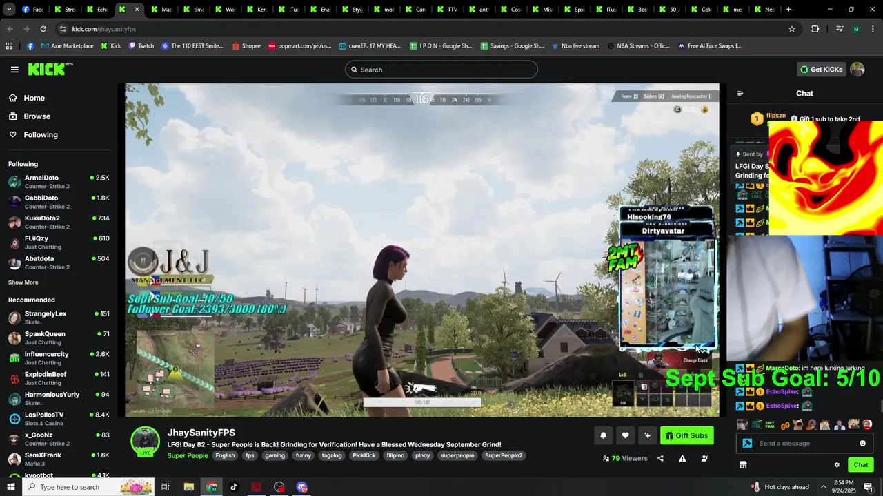Screen dimensions: 883x496
Task: Open the Get KICKs button
Action: point(821,69)
